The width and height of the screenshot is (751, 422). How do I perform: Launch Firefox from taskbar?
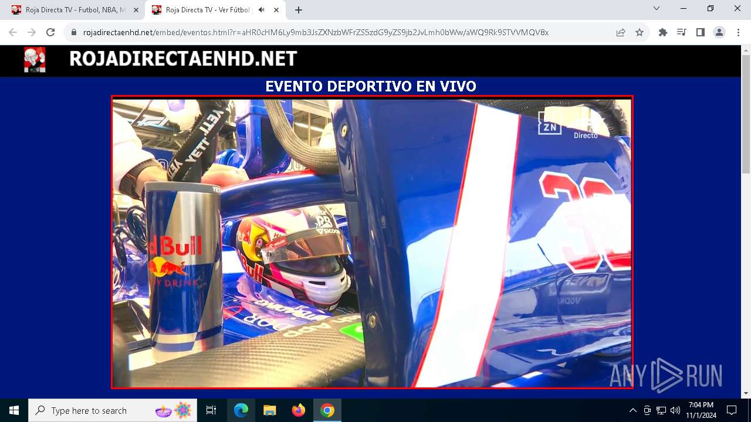tap(298, 410)
